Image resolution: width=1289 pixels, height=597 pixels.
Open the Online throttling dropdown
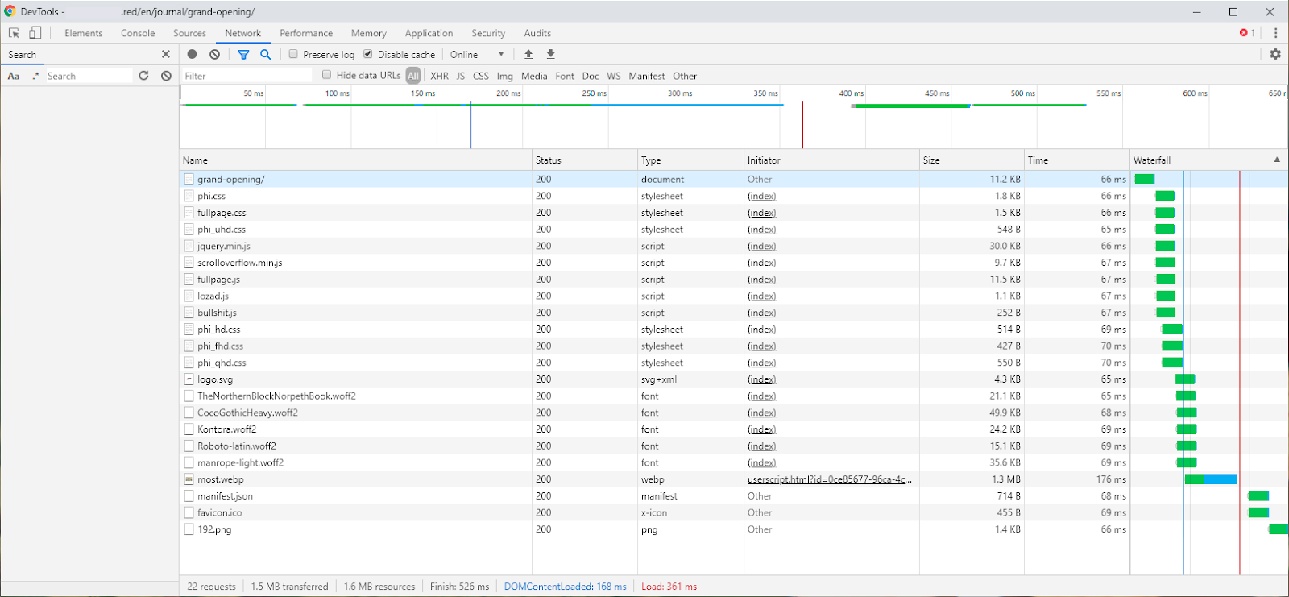(478, 54)
